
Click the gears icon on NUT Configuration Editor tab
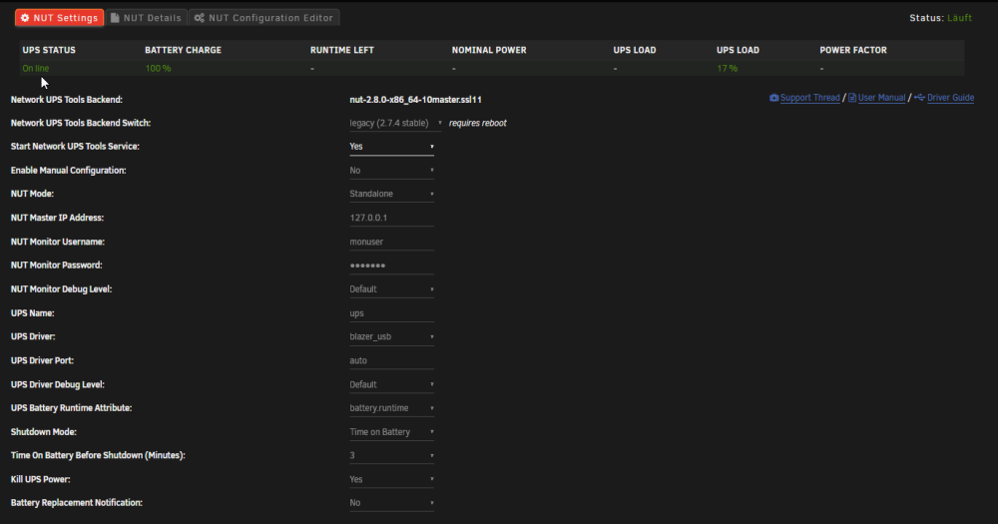click(x=200, y=18)
